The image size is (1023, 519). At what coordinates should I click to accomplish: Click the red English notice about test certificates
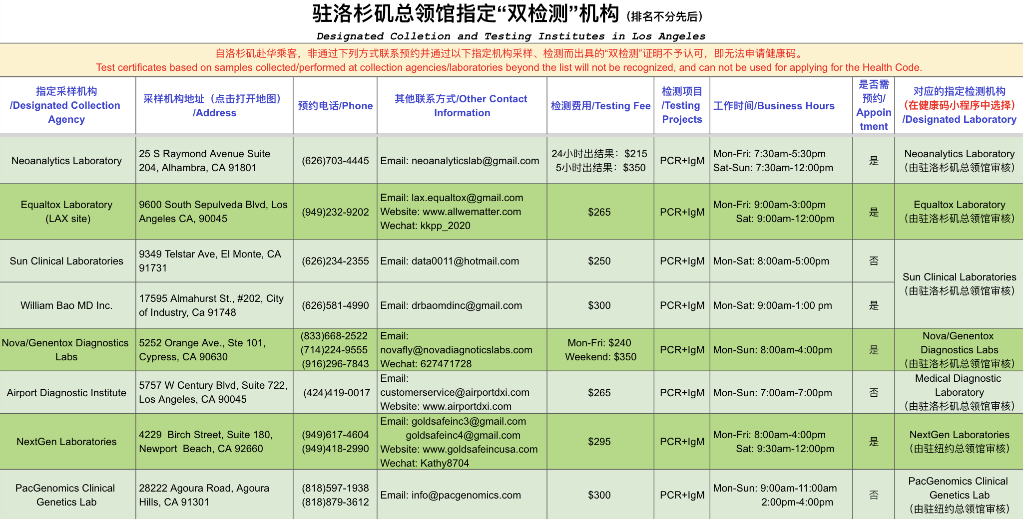[509, 67]
